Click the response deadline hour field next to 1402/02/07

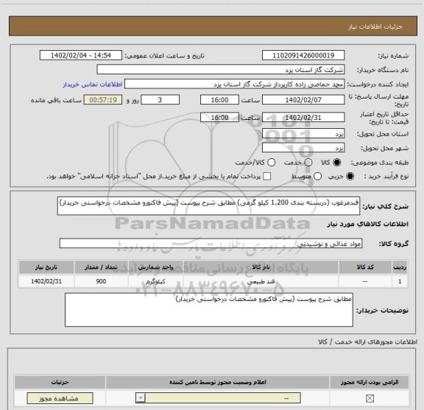coord(219,100)
